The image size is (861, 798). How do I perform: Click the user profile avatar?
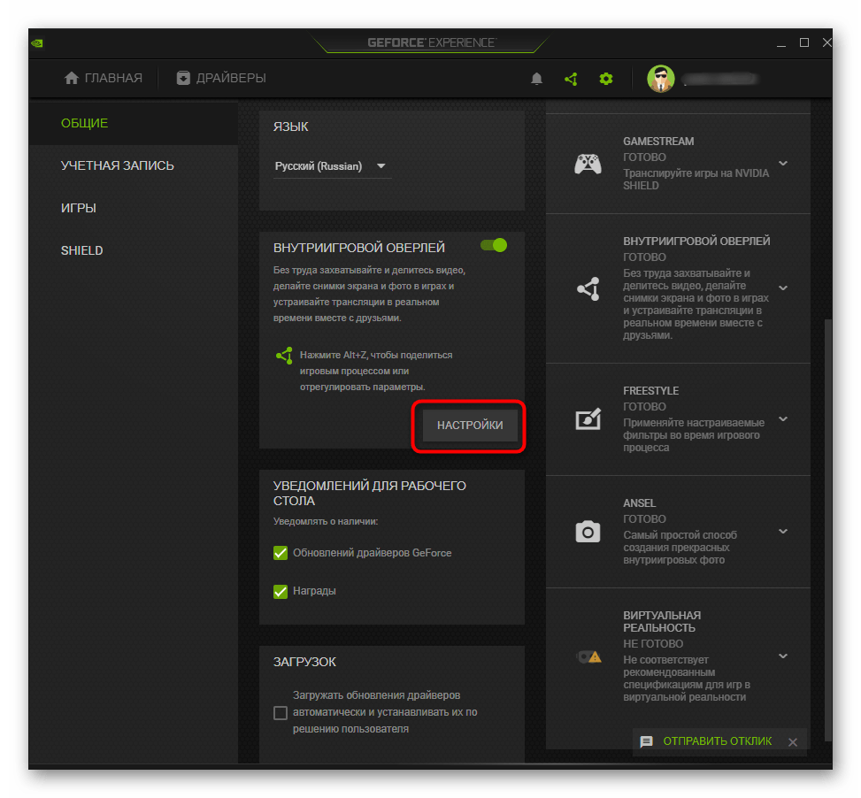(x=661, y=79)
